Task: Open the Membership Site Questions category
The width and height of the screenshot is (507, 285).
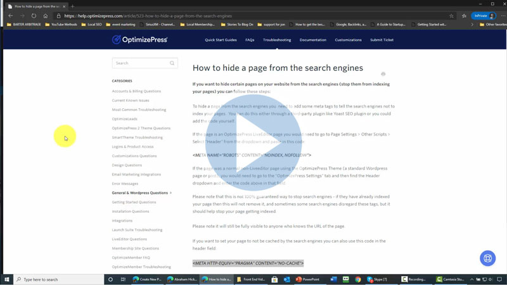Action: 135,248
